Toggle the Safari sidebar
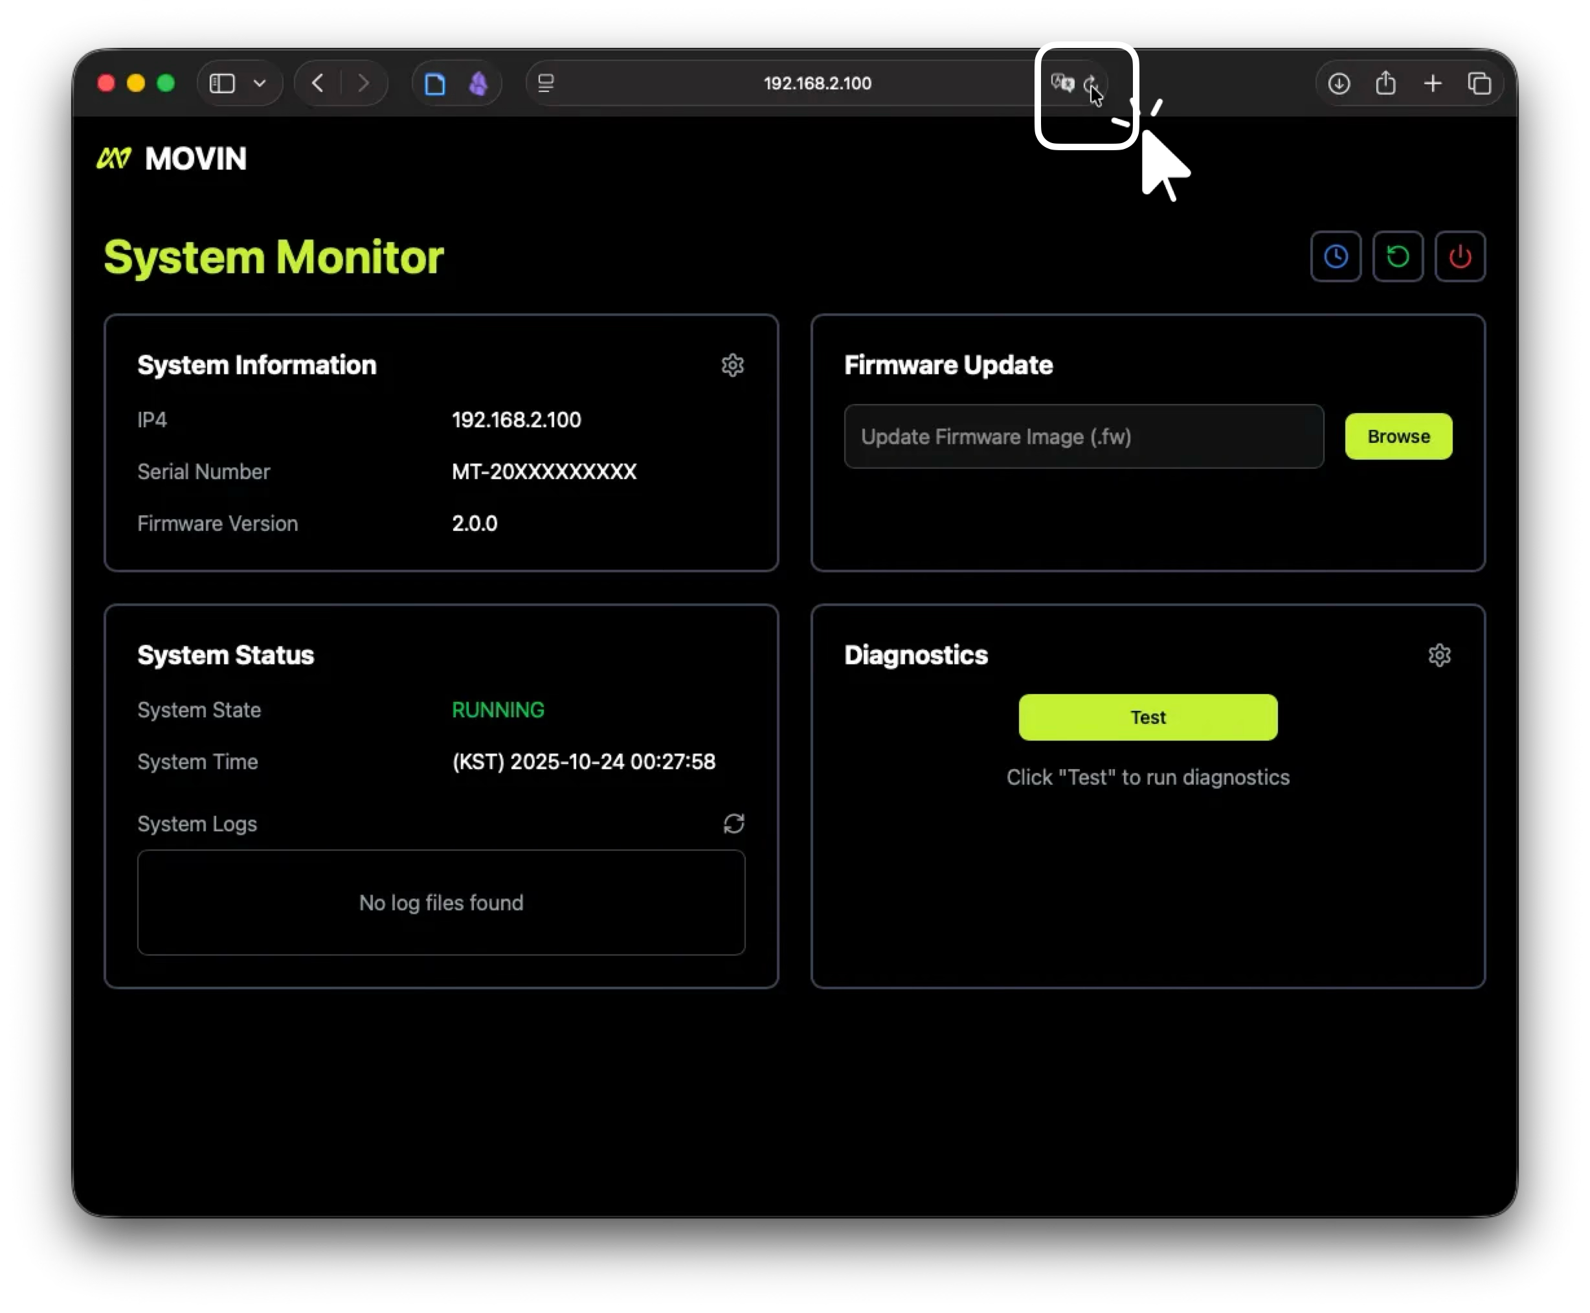Screen dimensions: 1590x1313 click(221, 84)
